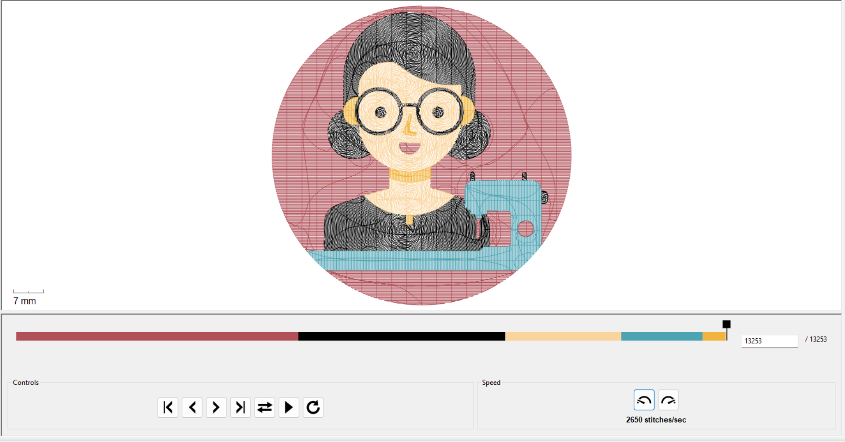Click the 'Speed' group label

[491, 382]
